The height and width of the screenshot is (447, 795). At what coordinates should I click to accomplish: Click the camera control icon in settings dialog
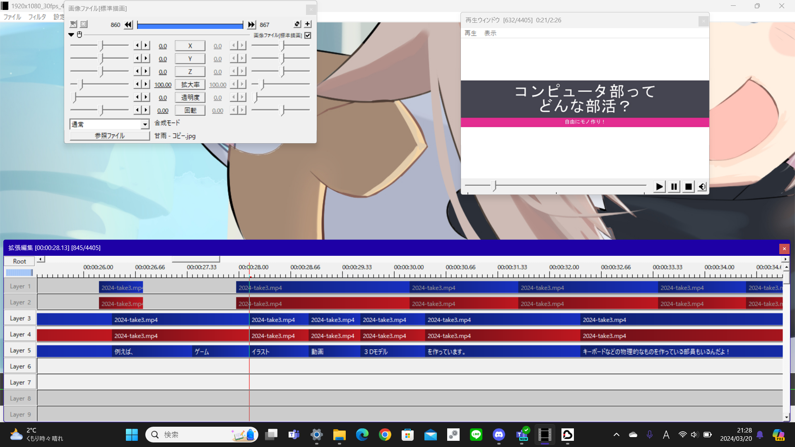pos(73,24)
